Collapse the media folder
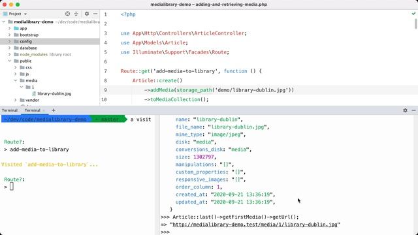The width and height of the screenshot is (418, 235). 16,80
